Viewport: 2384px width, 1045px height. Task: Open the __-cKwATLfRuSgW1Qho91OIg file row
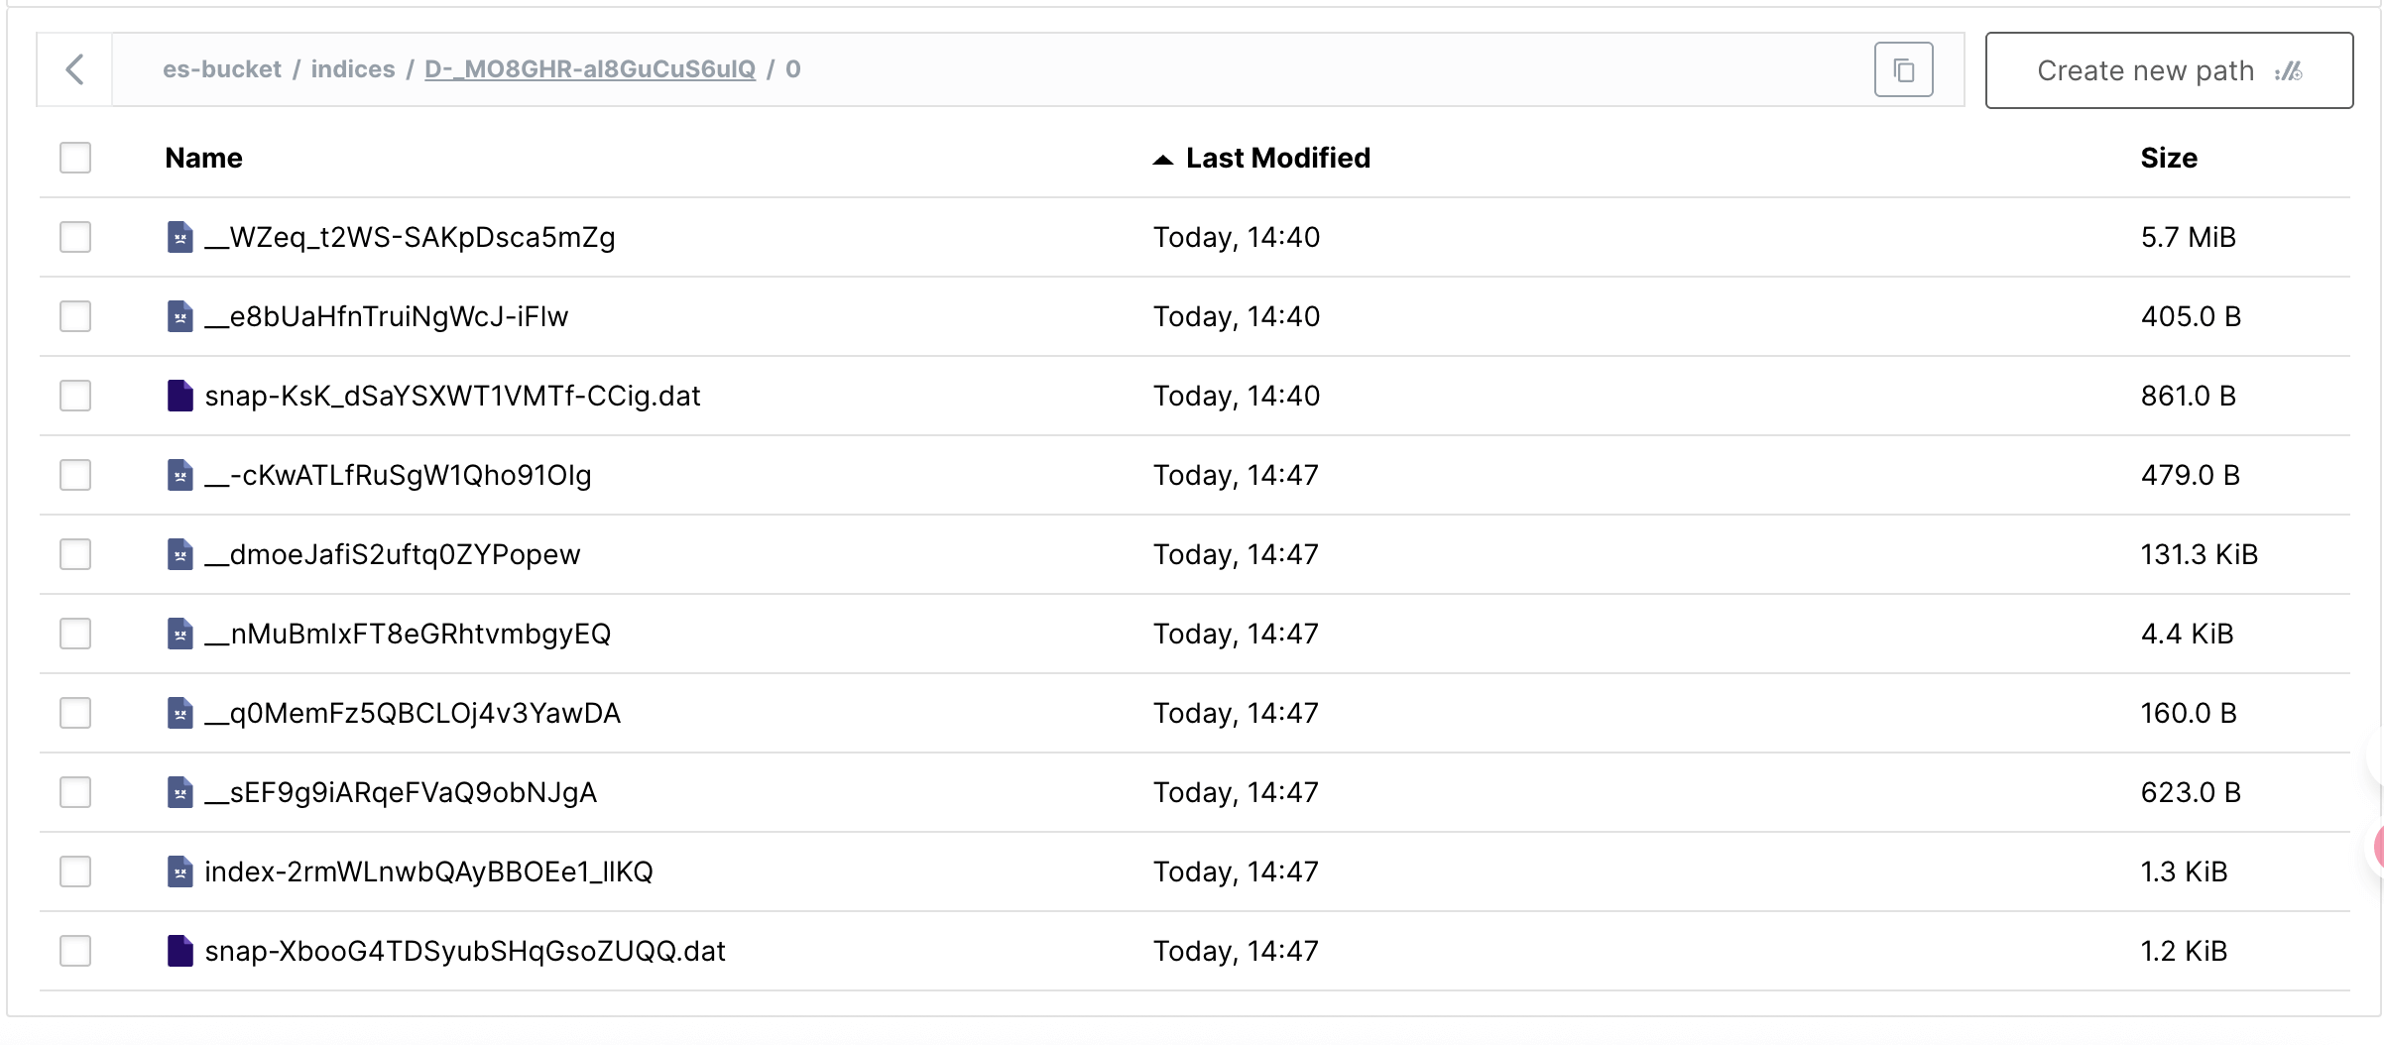398,475
